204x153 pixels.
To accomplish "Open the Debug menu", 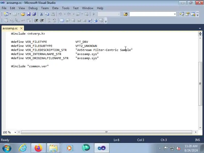I will click(x=33, y=8).
